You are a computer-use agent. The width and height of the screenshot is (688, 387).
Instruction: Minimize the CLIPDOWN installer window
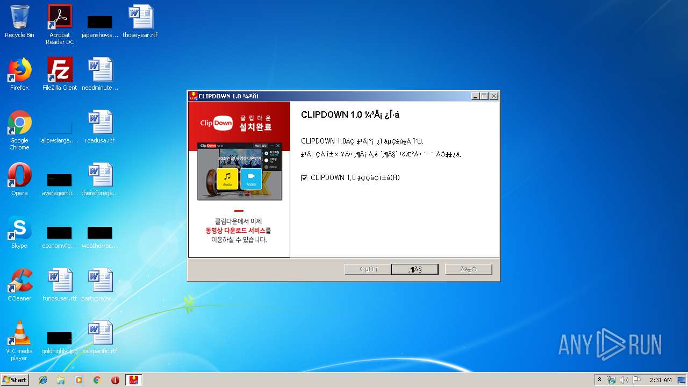click(x=475, y=96)
